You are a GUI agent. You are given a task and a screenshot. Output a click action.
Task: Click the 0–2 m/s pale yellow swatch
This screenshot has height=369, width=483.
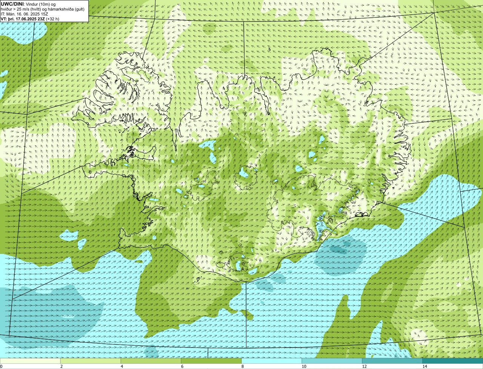(x=30, y=361)
